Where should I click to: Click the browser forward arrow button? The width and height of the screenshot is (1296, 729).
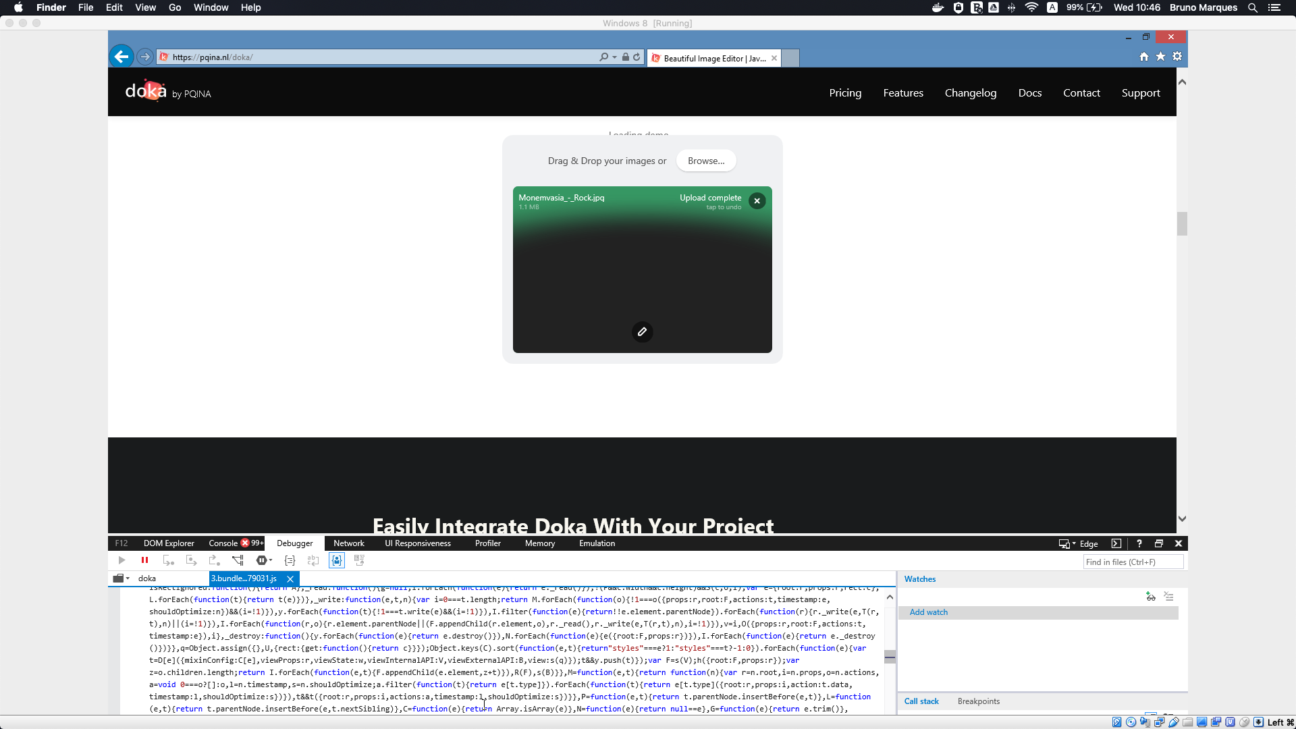(x=145, y=57)
